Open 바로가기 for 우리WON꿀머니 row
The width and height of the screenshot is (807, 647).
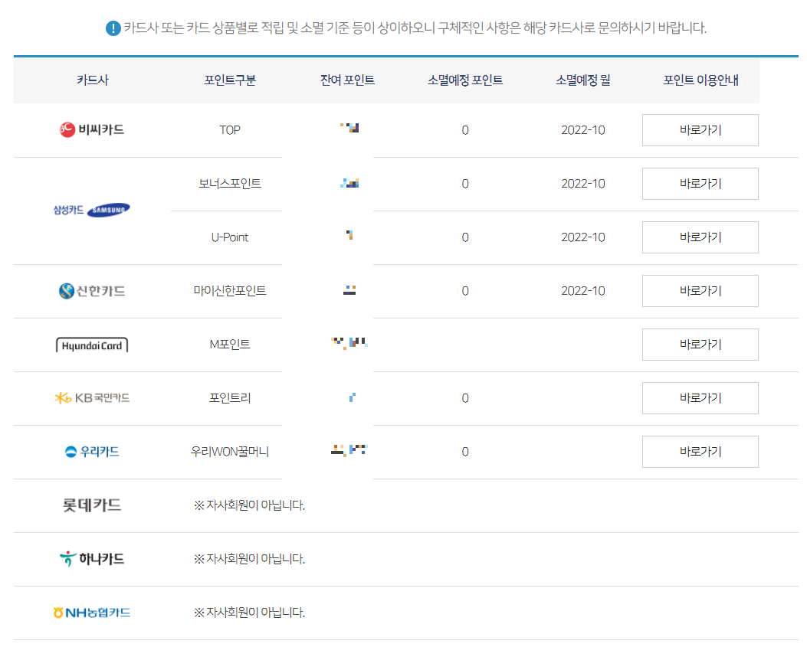point(700,452)
